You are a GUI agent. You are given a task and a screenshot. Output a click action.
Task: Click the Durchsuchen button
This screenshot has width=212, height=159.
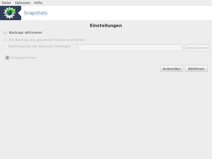click(x=196, y=48)
